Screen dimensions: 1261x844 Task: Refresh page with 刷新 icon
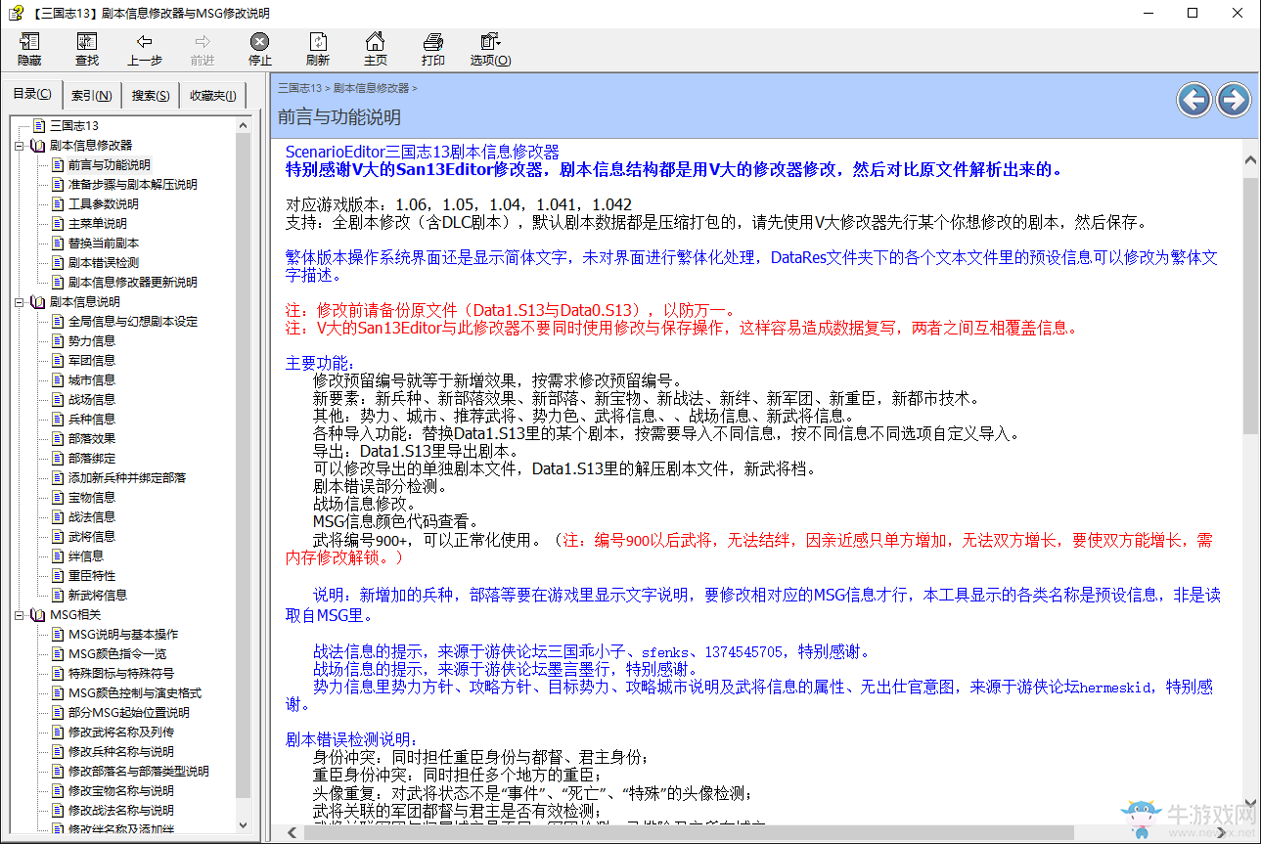point(318,49)
